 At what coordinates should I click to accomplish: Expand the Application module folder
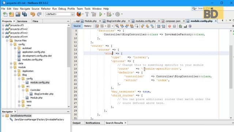(x=15, y=71)
